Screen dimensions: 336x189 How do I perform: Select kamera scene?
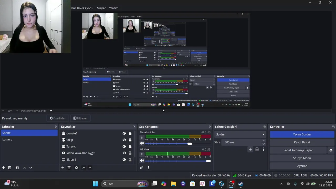tap(29, 139)
